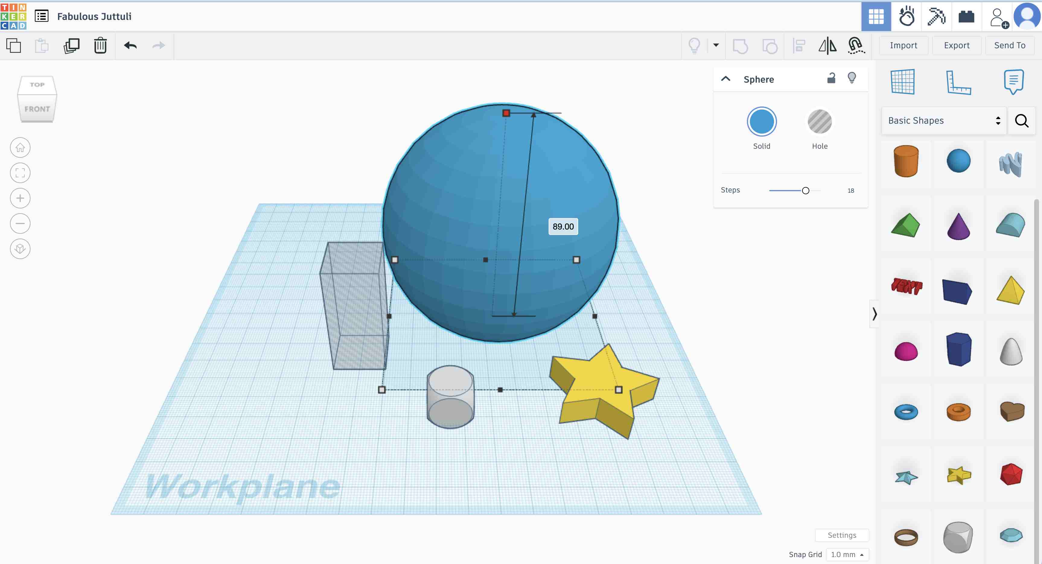
Task: Click the 89.00 dimension field
Action: (563, 227)
